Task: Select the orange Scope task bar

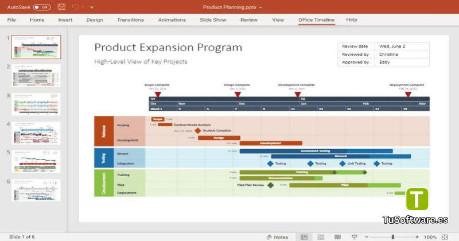Action: coord(158,119)
